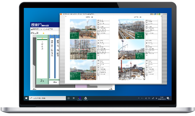Open the notification center icon

[x=168, y=98]
